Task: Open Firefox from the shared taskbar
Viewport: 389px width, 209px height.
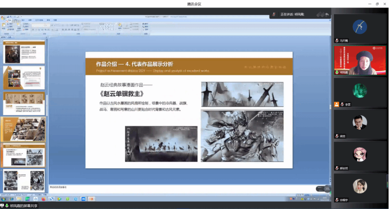Action: [44, 199]
